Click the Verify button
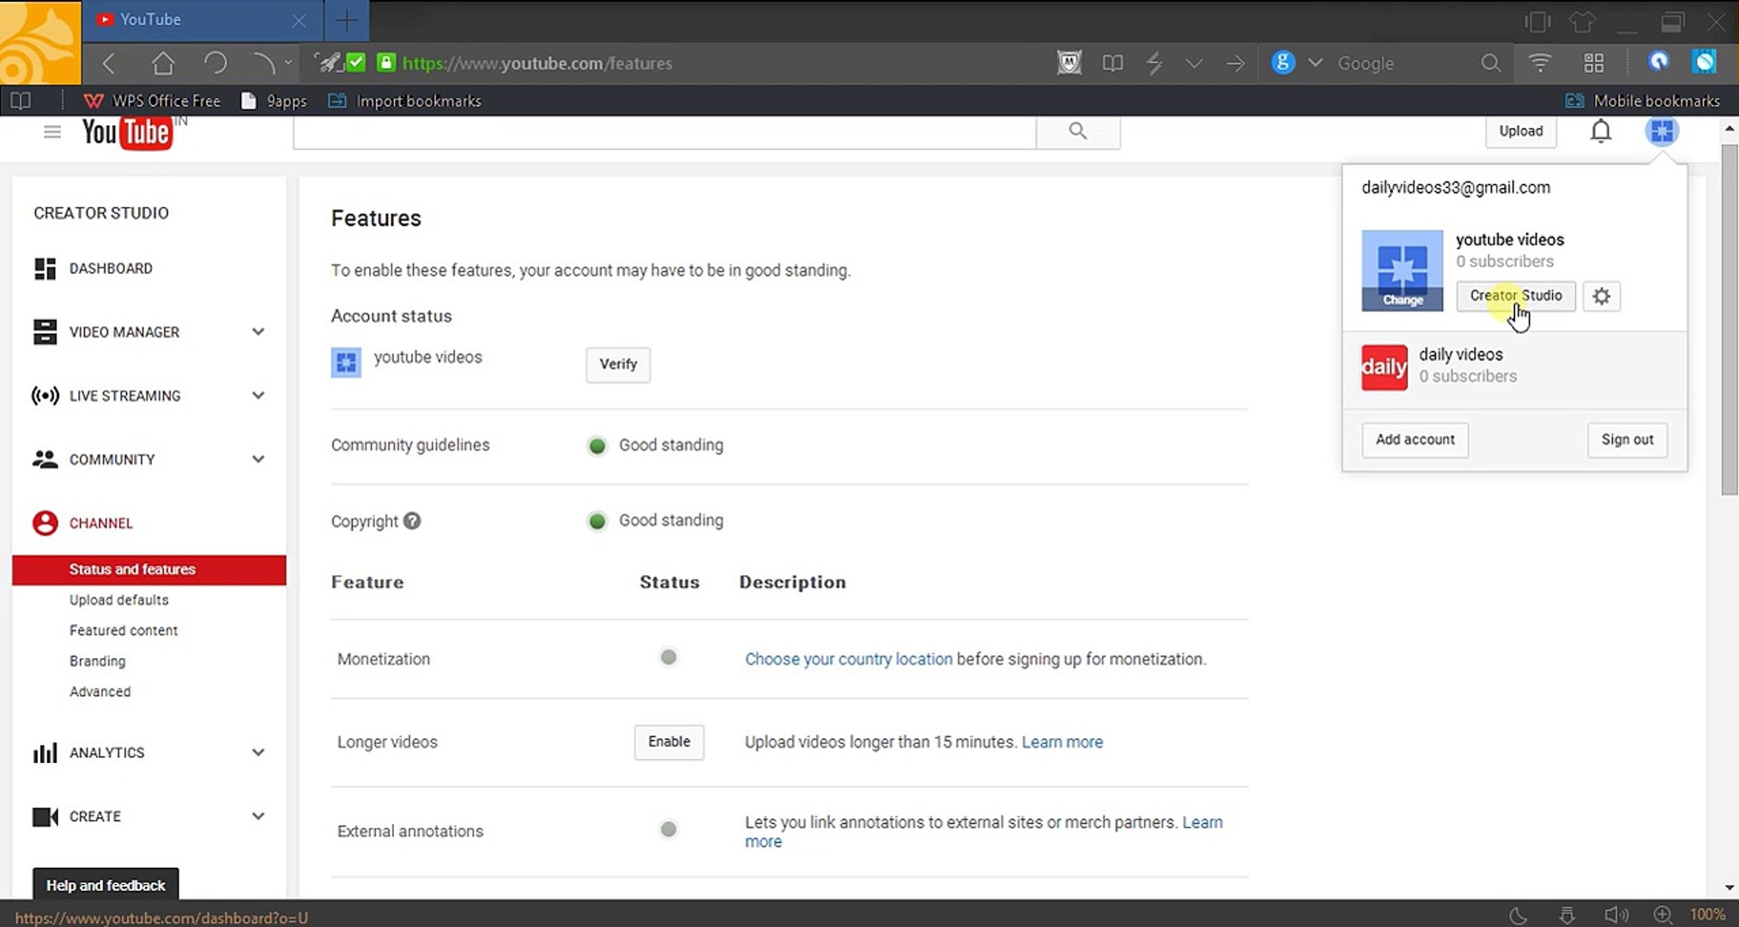Screen dimensions: 1739x927 tap(618, 364)
